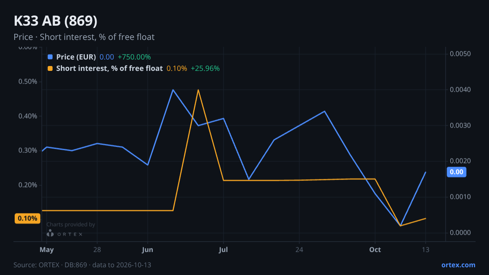Image resolution: width=489 pixels, height=275 pixels.
Task: Click the 0.0050 right axis label
Action: click(x=460, y=54)
